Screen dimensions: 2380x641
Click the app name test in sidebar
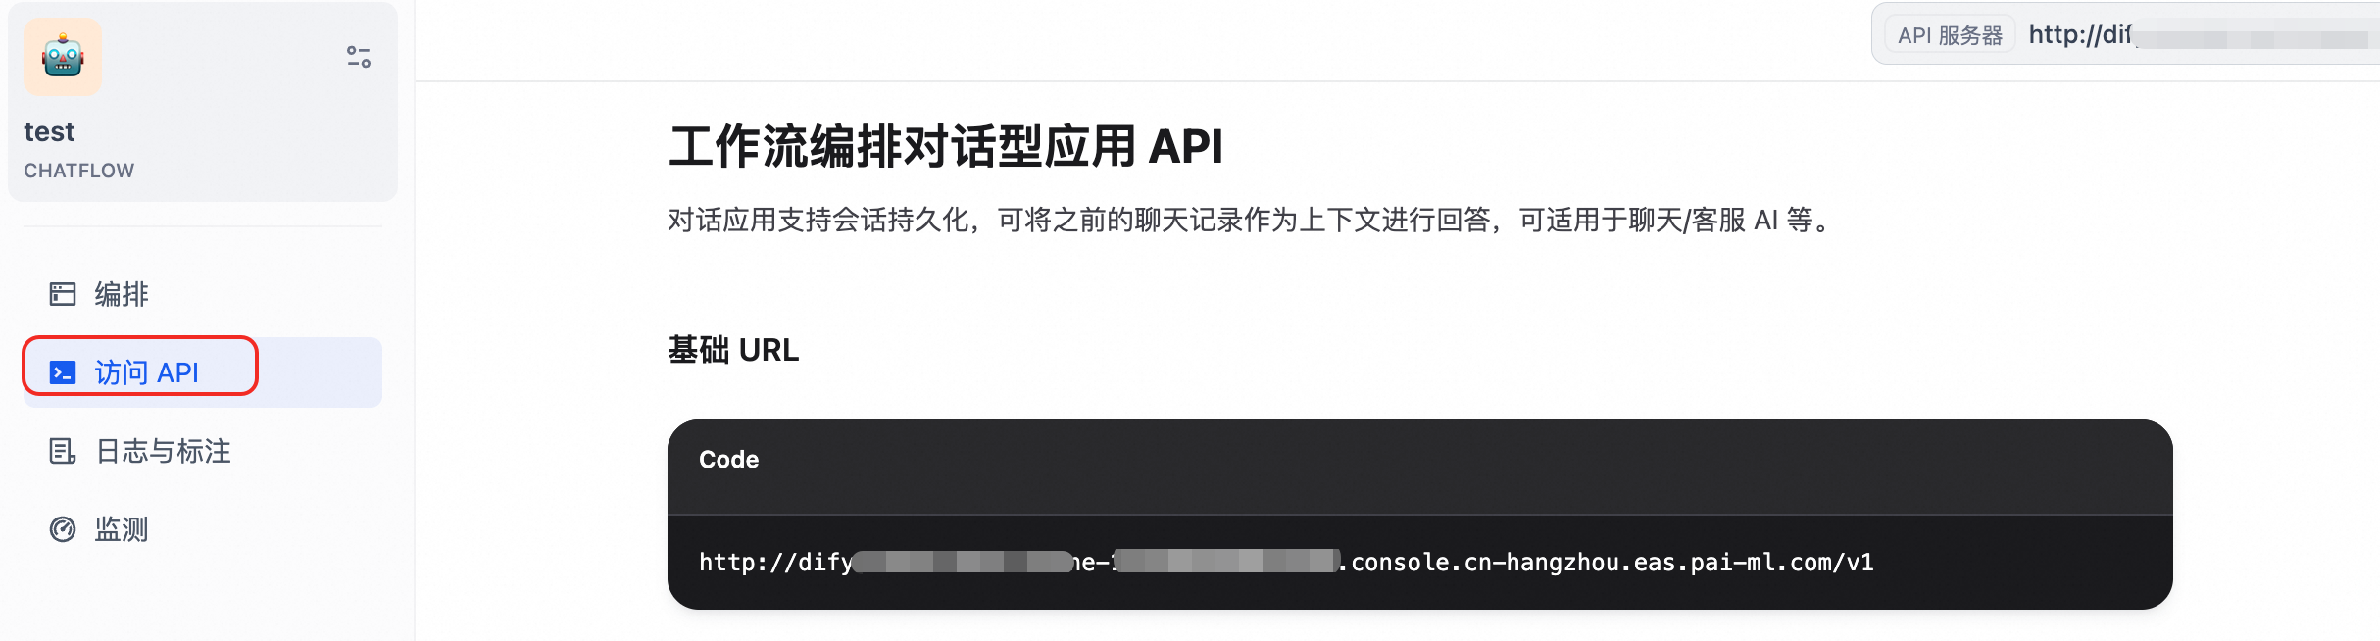click(49, 131)
